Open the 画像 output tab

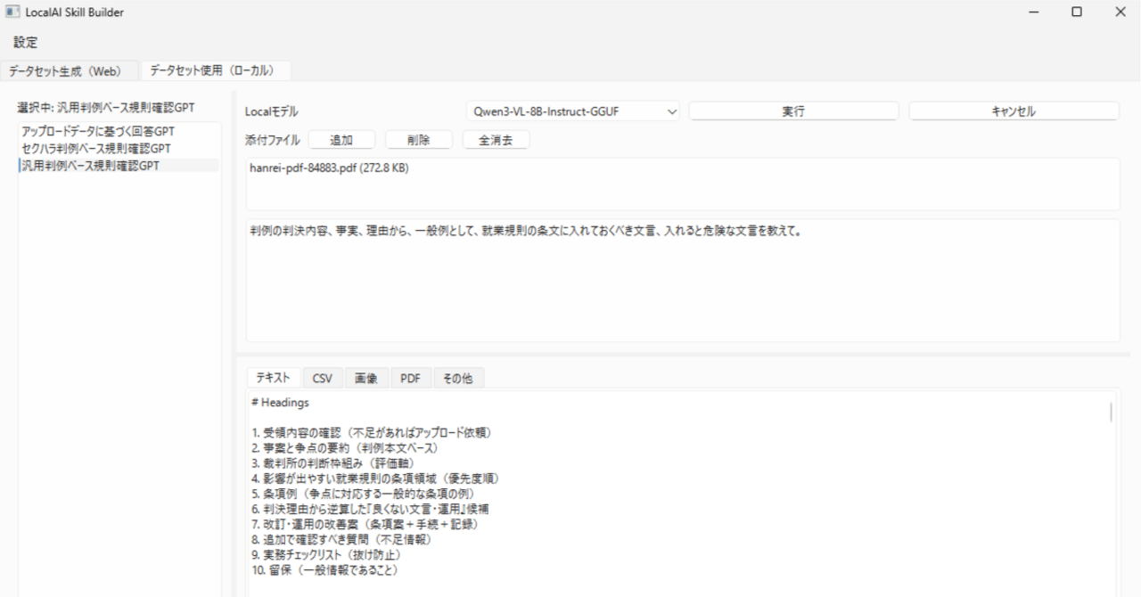coord(365,378)
